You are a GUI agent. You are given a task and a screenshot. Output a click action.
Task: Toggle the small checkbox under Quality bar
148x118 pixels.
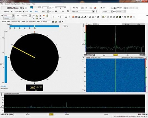[x=10, y=29]
